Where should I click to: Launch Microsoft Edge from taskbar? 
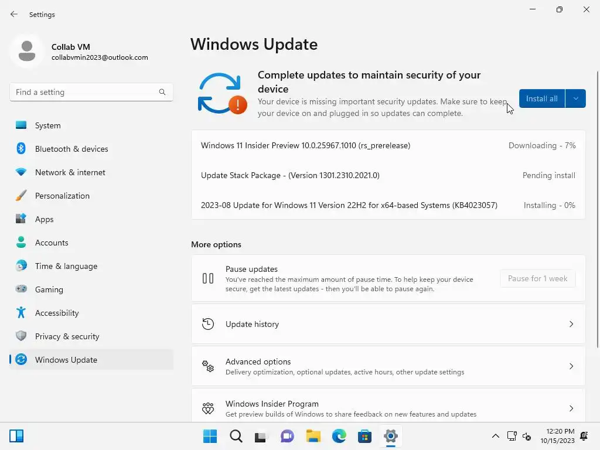pos(339,436)
